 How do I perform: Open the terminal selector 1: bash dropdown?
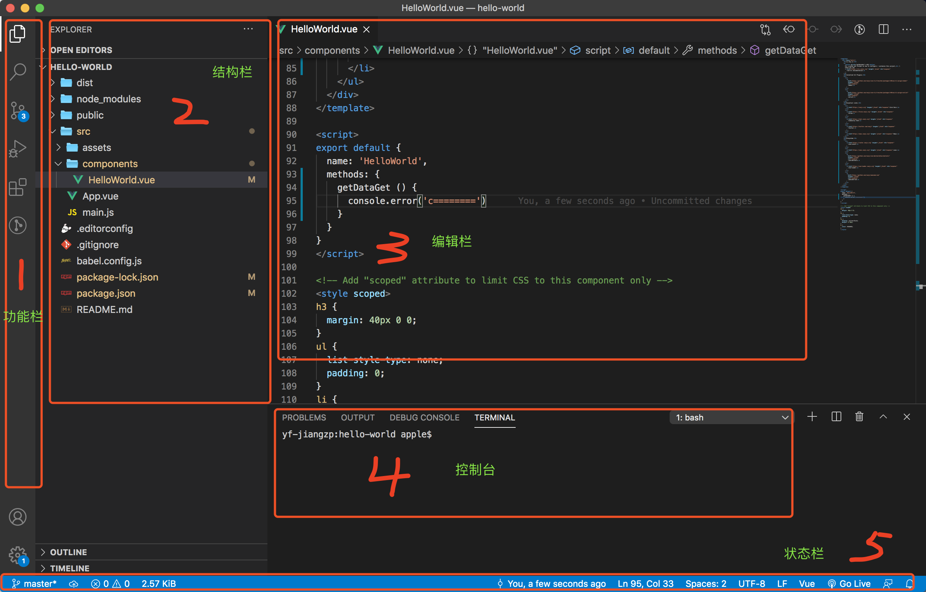(732, 417)
